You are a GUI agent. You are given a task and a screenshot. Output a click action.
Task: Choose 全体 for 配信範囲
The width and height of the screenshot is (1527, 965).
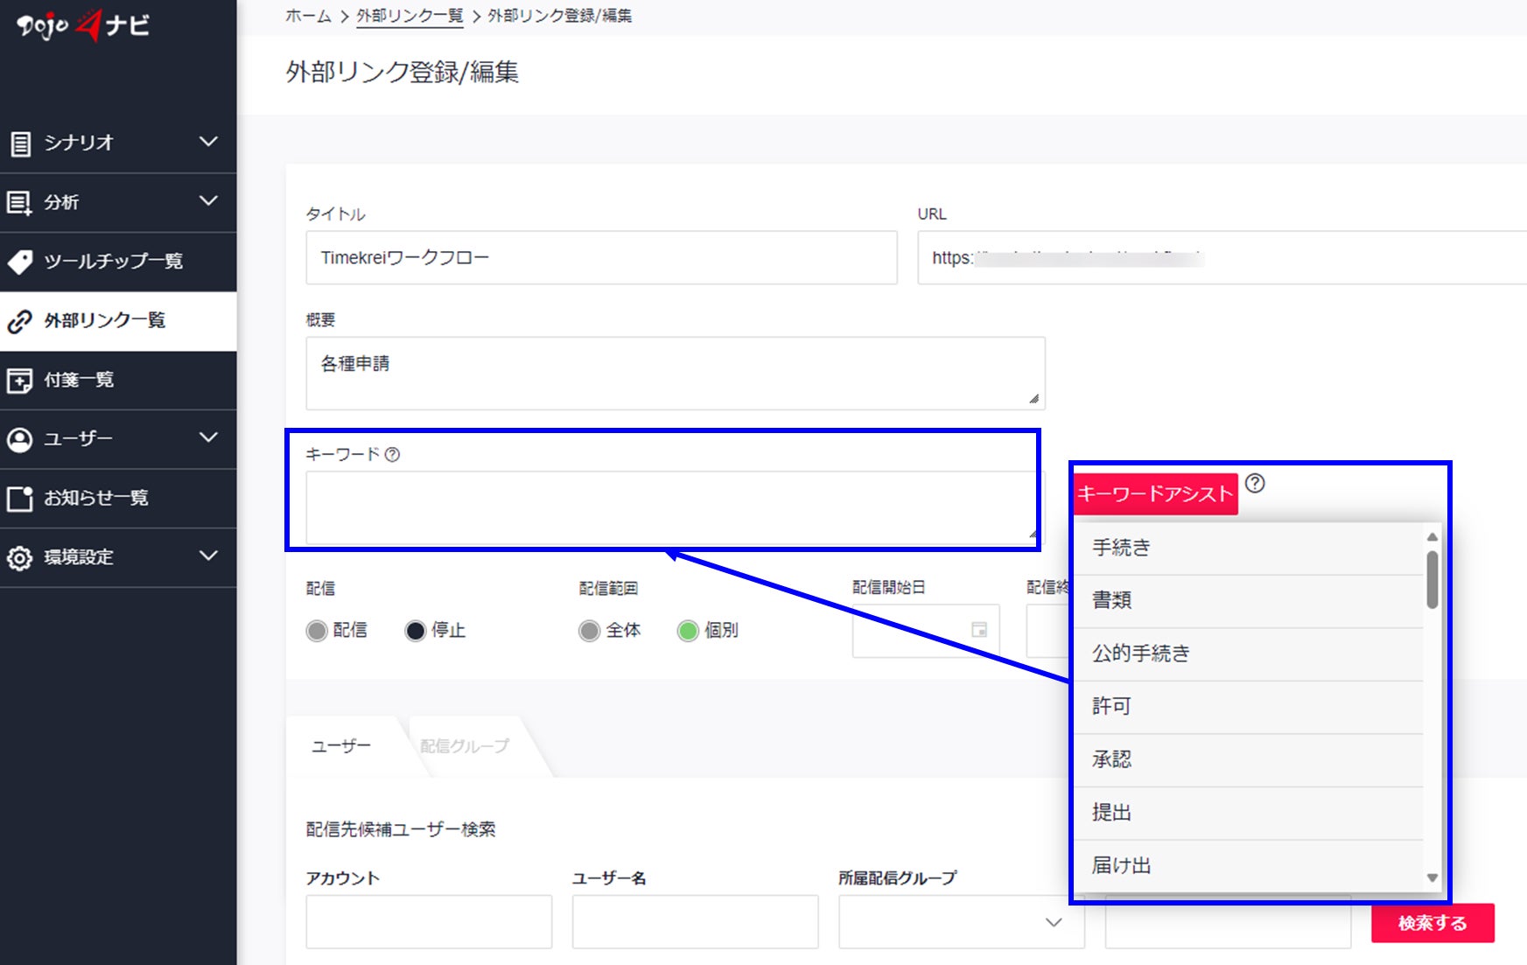[x=589, y=631]
